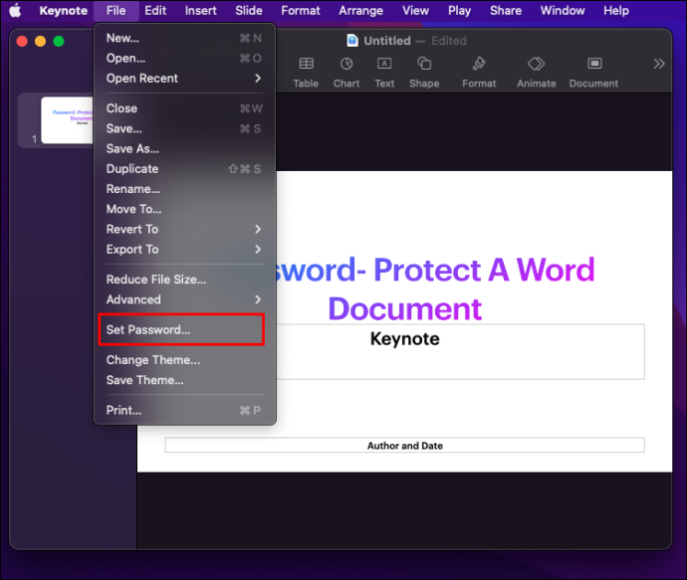
Task: Open the Help menu
Action: 616,11
